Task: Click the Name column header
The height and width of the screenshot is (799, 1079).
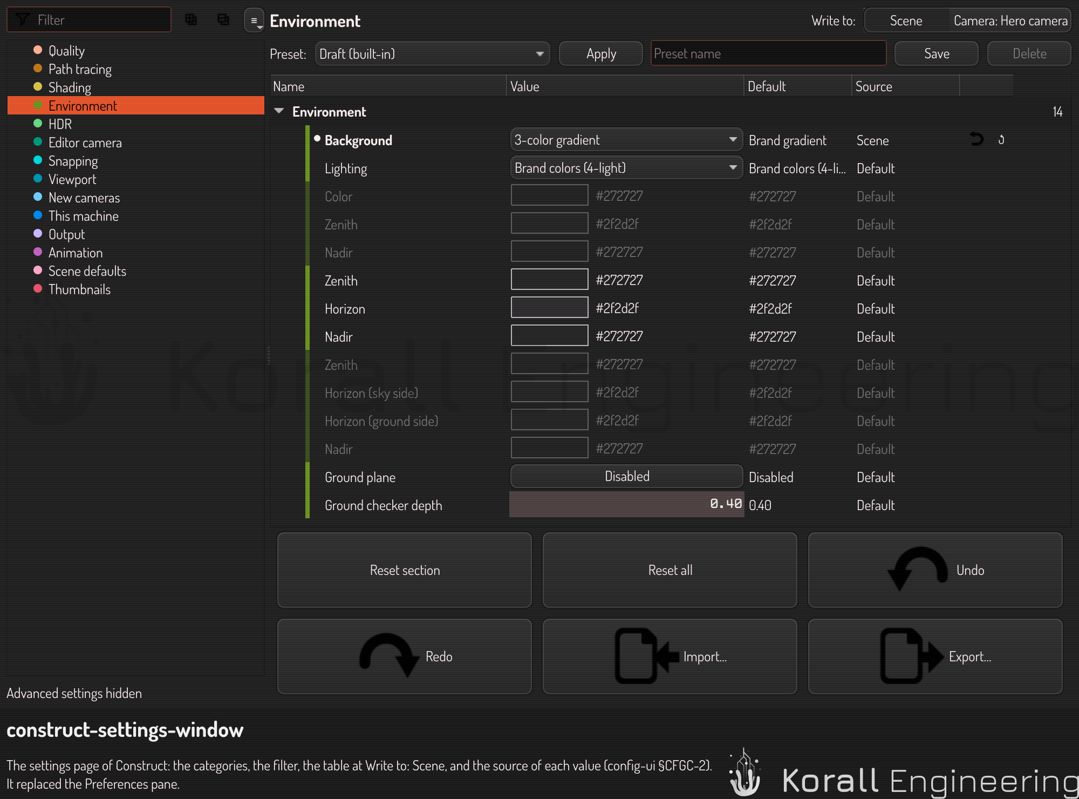Action: click(x=388, y=86)
